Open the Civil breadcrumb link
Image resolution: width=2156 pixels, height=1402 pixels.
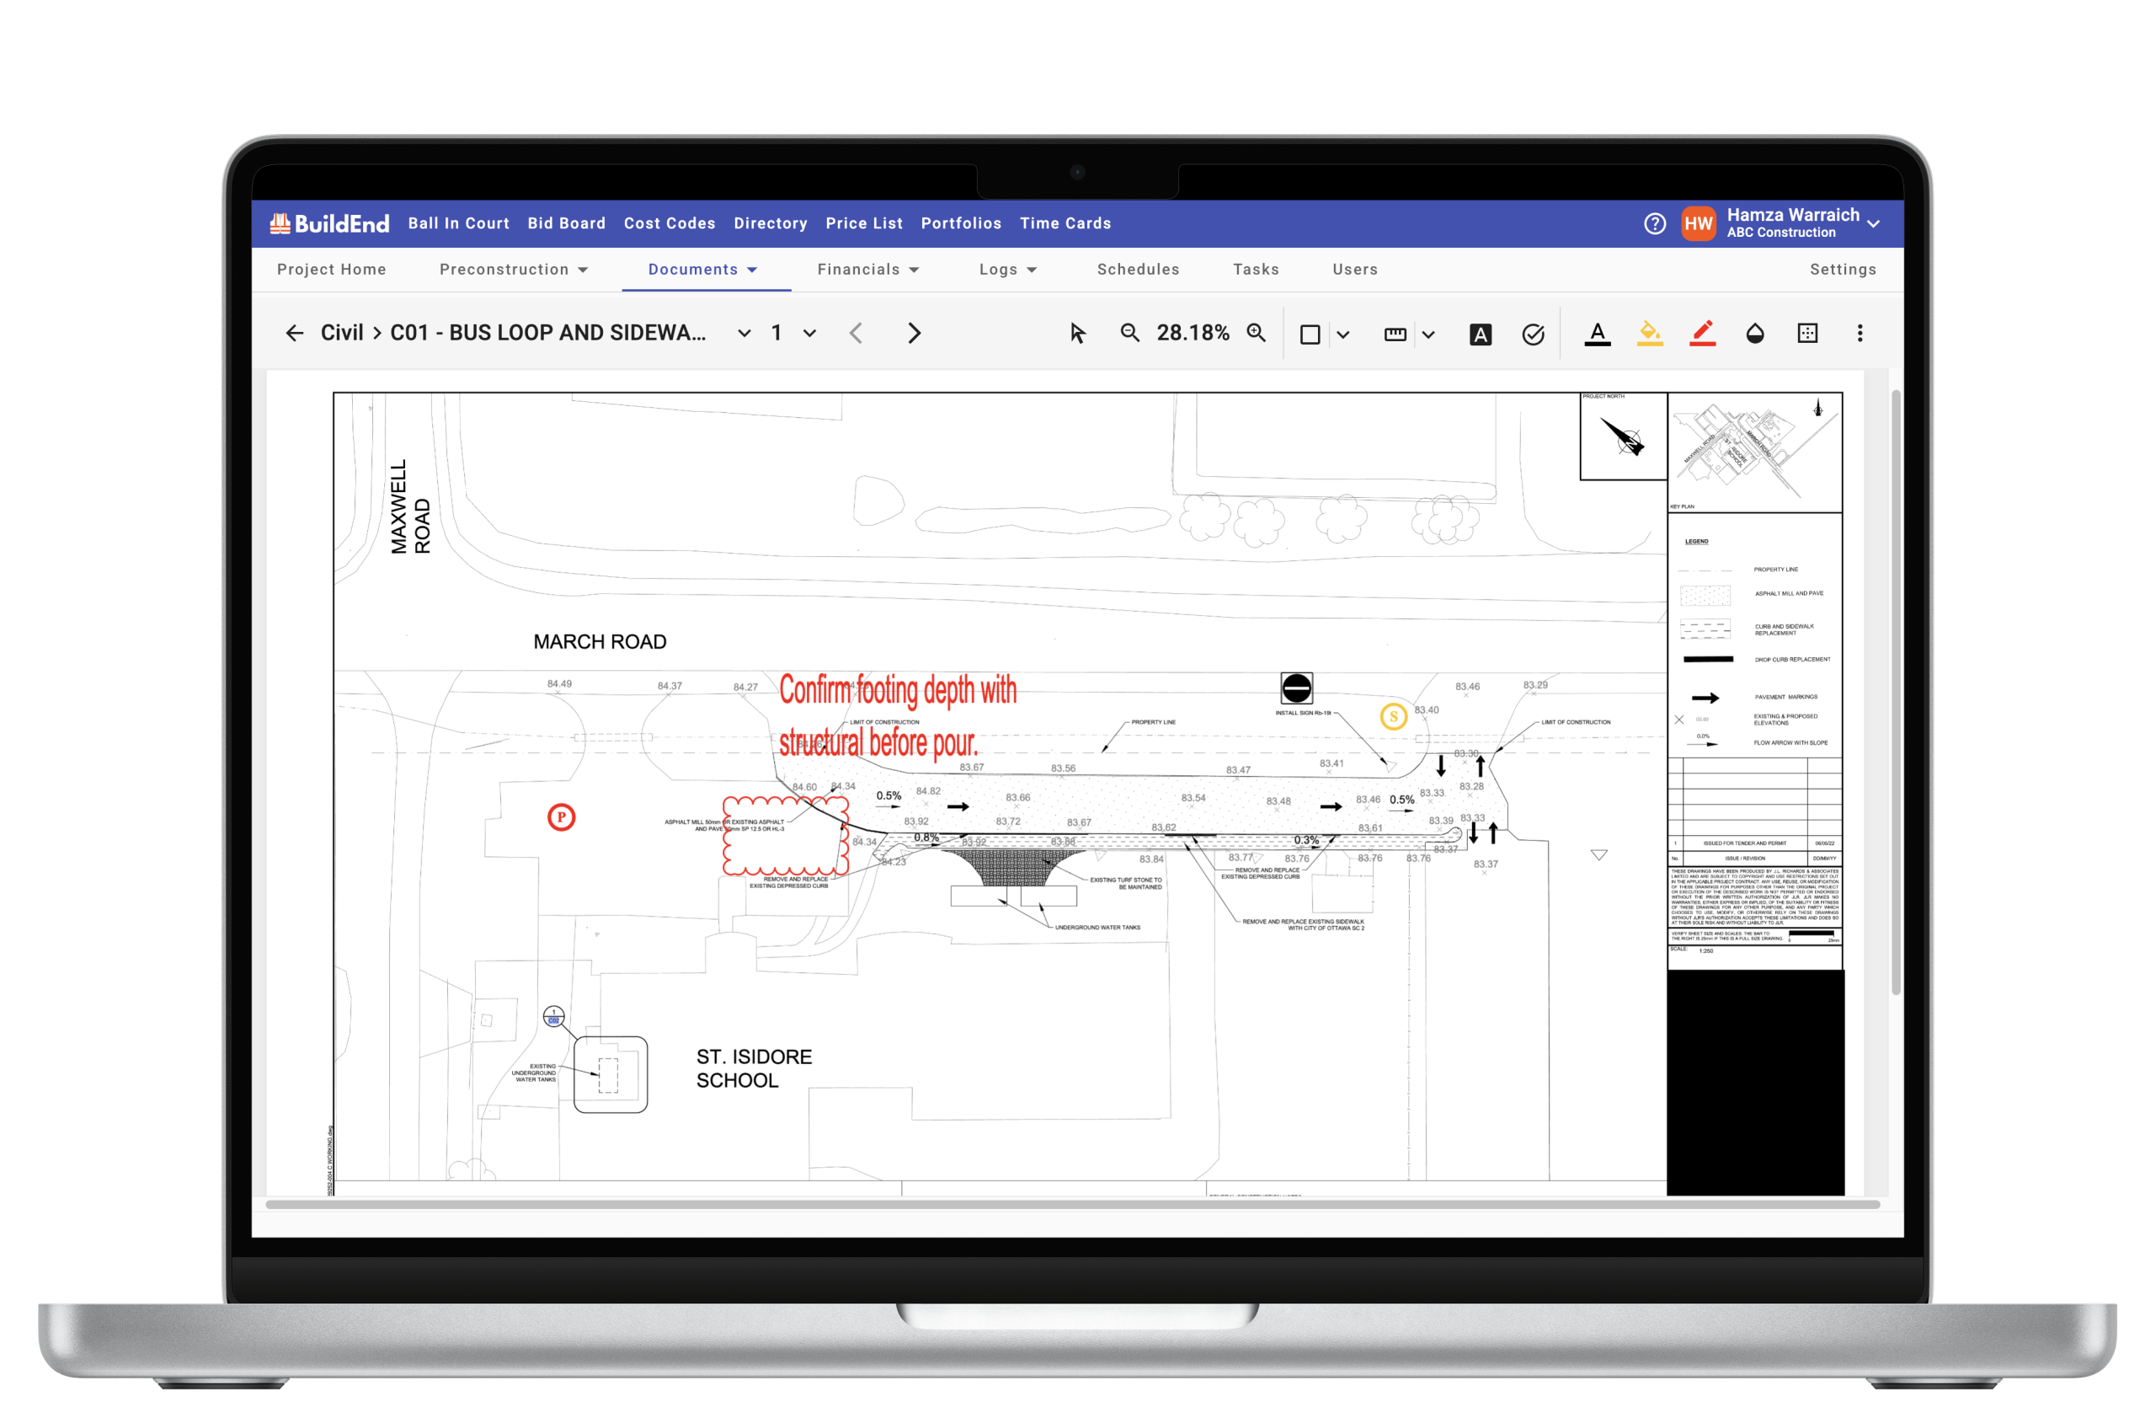click(342, 333)
